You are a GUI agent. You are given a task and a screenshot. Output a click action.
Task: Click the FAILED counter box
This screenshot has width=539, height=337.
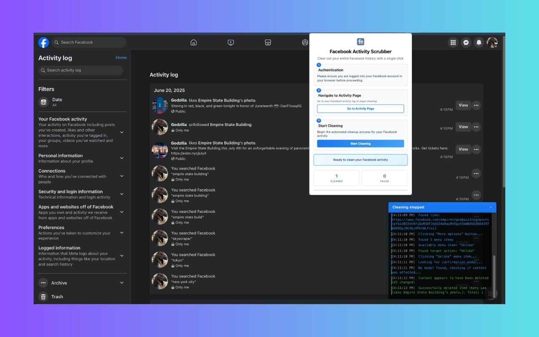(384, 178)
